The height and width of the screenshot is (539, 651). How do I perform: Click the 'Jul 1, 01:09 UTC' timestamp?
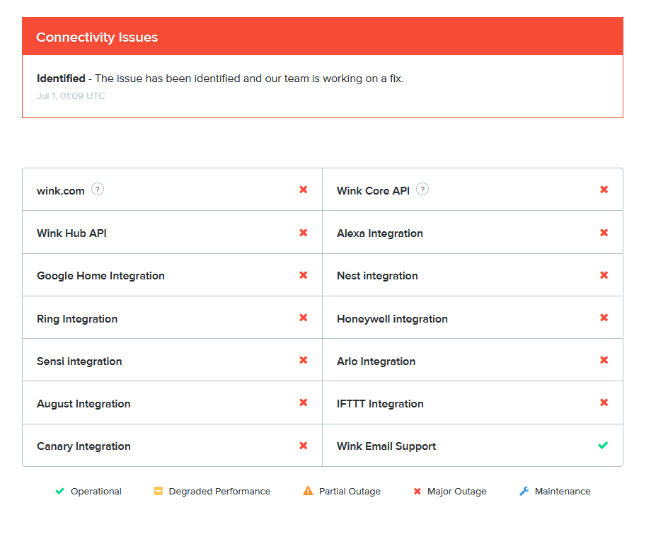click(71, 96)
